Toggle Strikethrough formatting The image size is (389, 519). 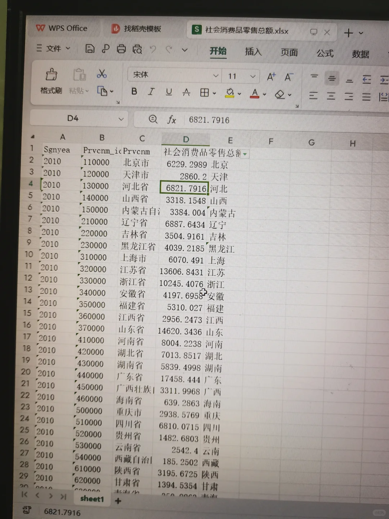pyautogui.click(x=186, y=93)
